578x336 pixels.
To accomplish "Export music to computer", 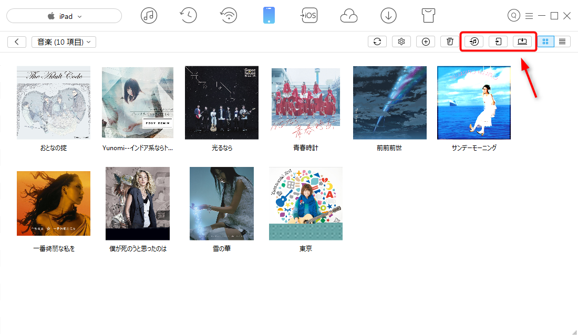I will (522, 41).
